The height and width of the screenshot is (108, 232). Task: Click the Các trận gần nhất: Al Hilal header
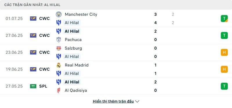click(32, 5)
